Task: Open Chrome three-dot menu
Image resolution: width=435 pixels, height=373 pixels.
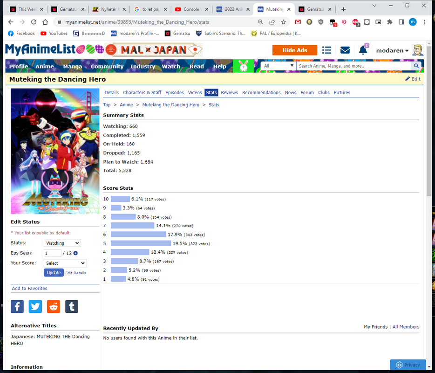Action: click(x=424, y=22)
